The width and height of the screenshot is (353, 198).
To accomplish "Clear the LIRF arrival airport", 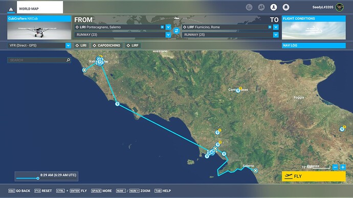I will tap(270, 27).
